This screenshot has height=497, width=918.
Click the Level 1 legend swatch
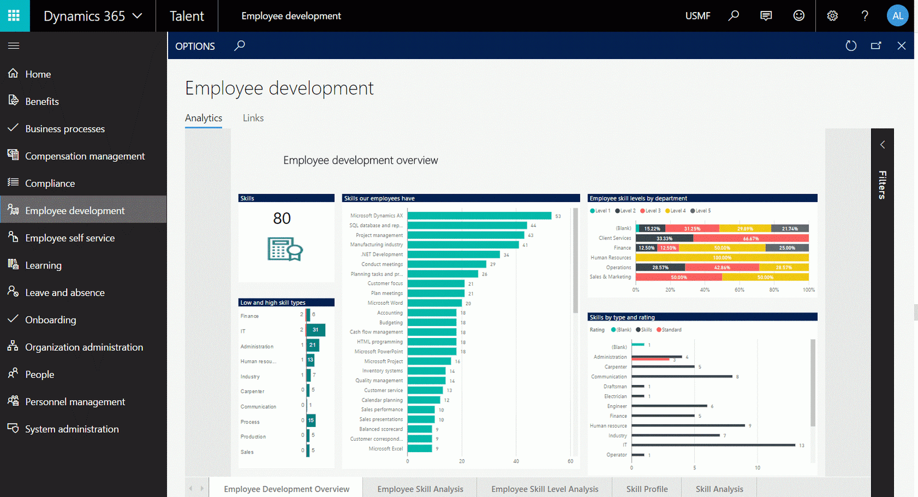[592, 211]
